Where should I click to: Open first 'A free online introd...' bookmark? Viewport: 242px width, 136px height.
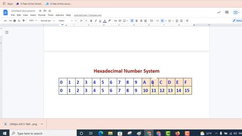point(29,4)
